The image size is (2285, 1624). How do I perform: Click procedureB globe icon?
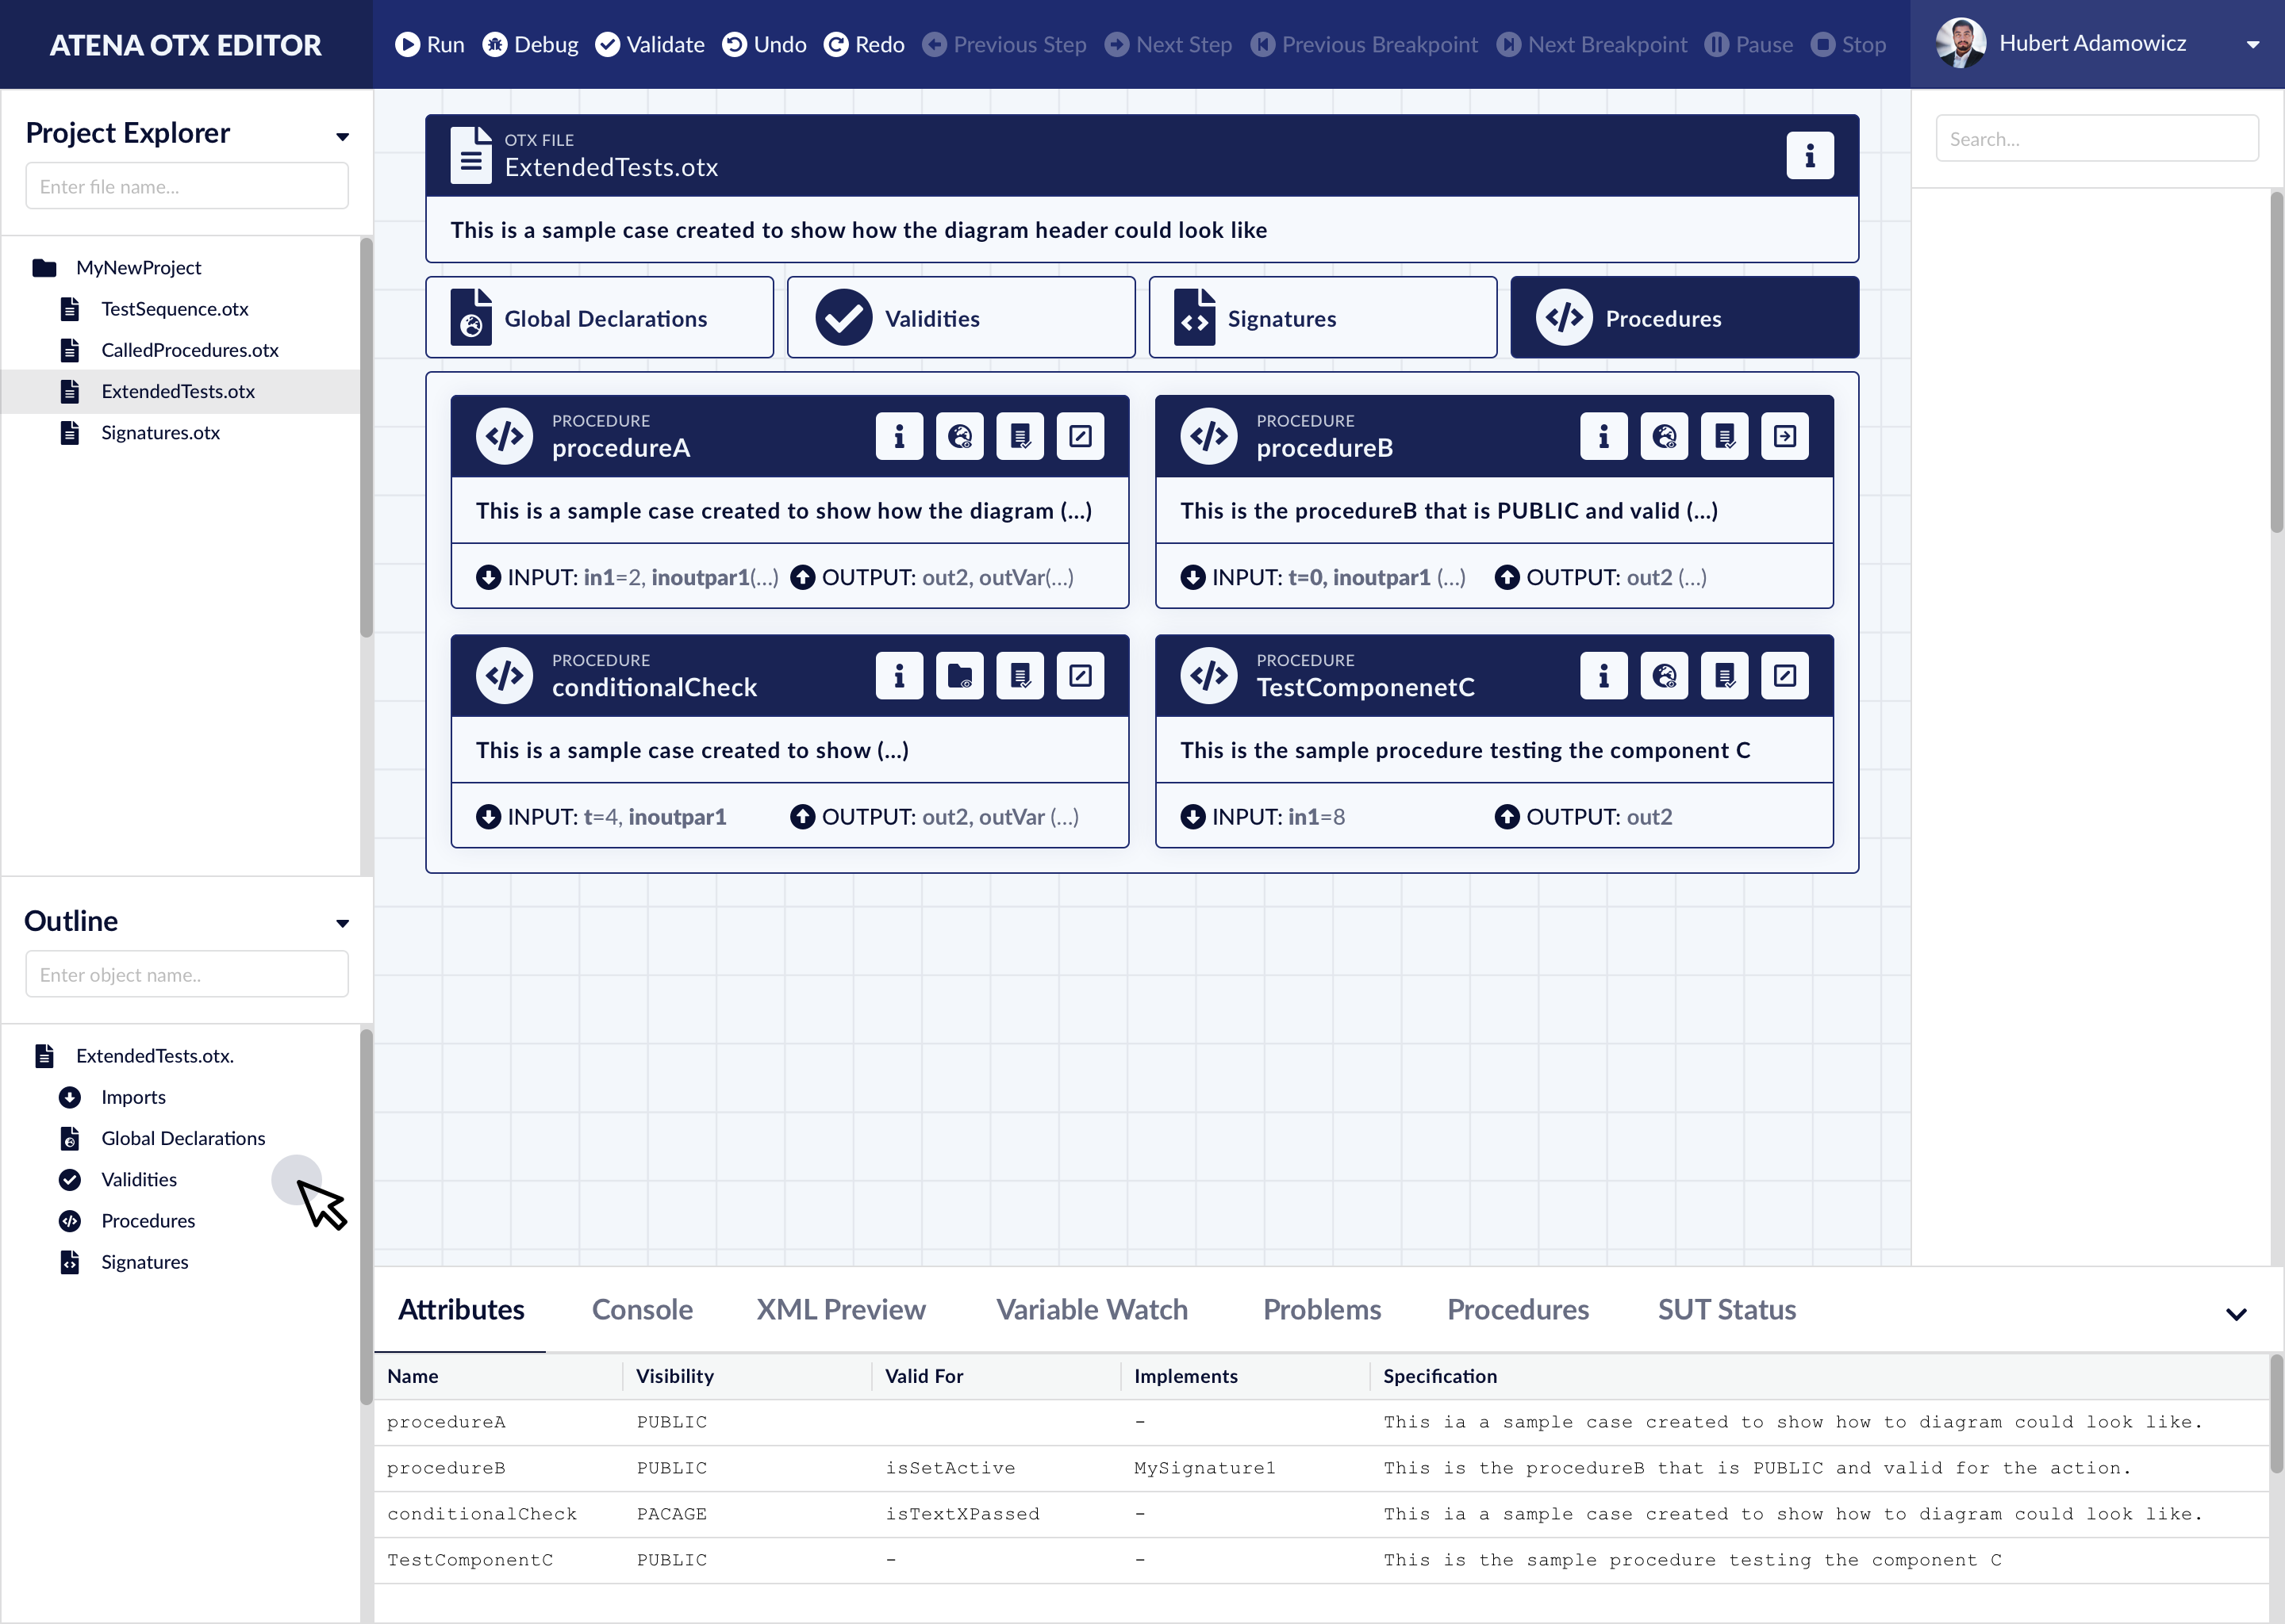point(1664,436)
